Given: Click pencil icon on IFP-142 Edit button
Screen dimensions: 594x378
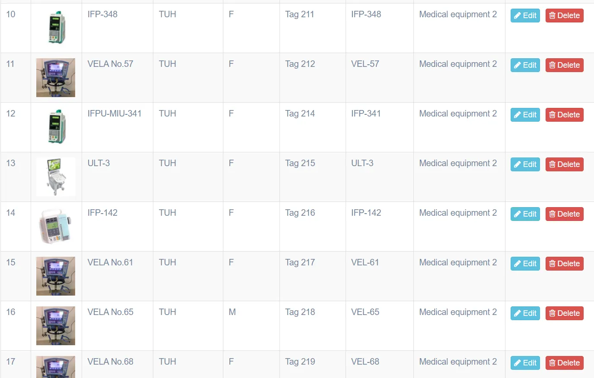Looking at the screenshot, I should (517, 214).
